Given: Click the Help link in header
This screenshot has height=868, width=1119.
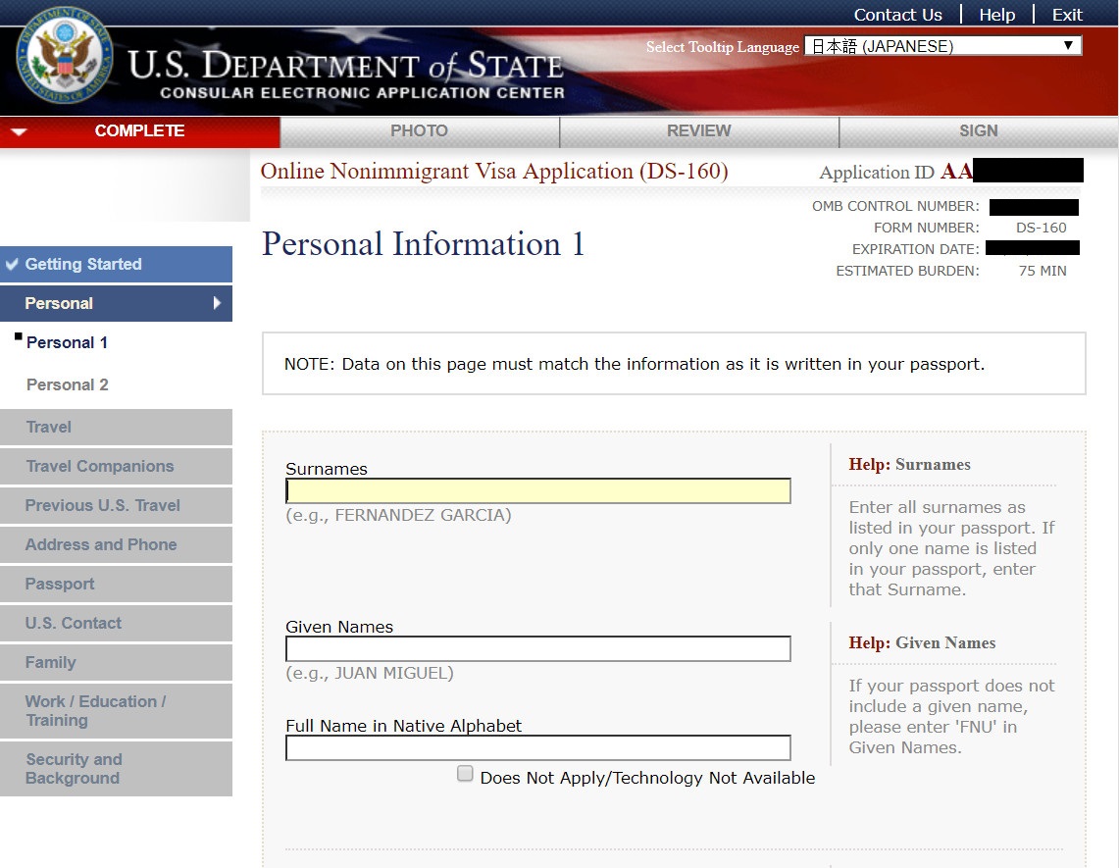Looking at the screenshot, I should [997, 15].
